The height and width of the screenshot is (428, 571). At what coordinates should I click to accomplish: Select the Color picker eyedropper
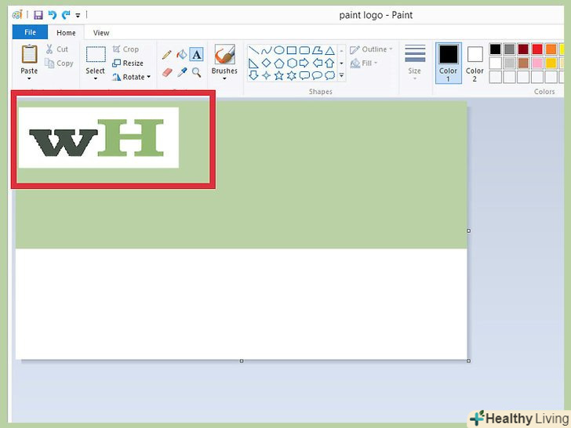pos(182,72)
